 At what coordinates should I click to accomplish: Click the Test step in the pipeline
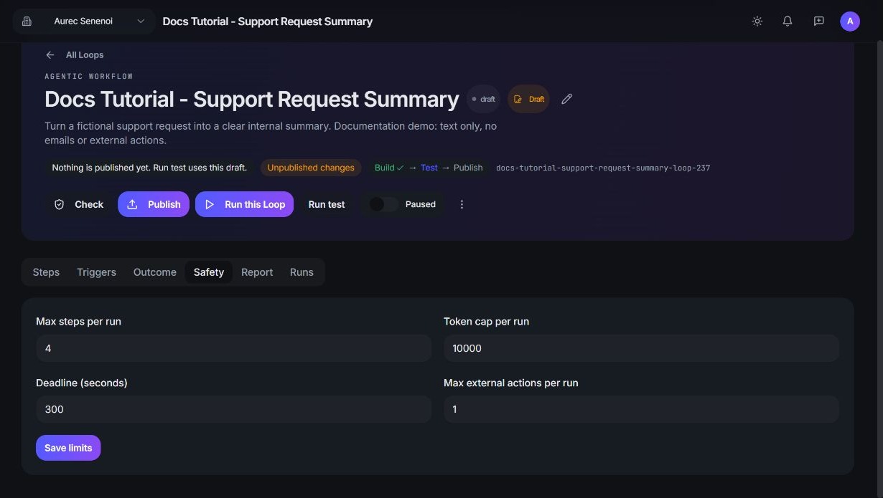click(429, 168)
